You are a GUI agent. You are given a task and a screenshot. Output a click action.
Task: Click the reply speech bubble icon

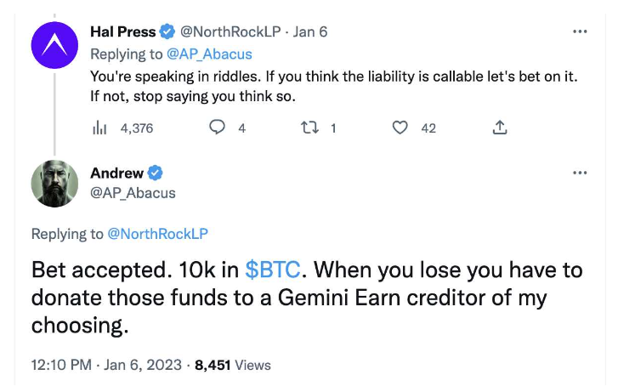pos(217,128)
